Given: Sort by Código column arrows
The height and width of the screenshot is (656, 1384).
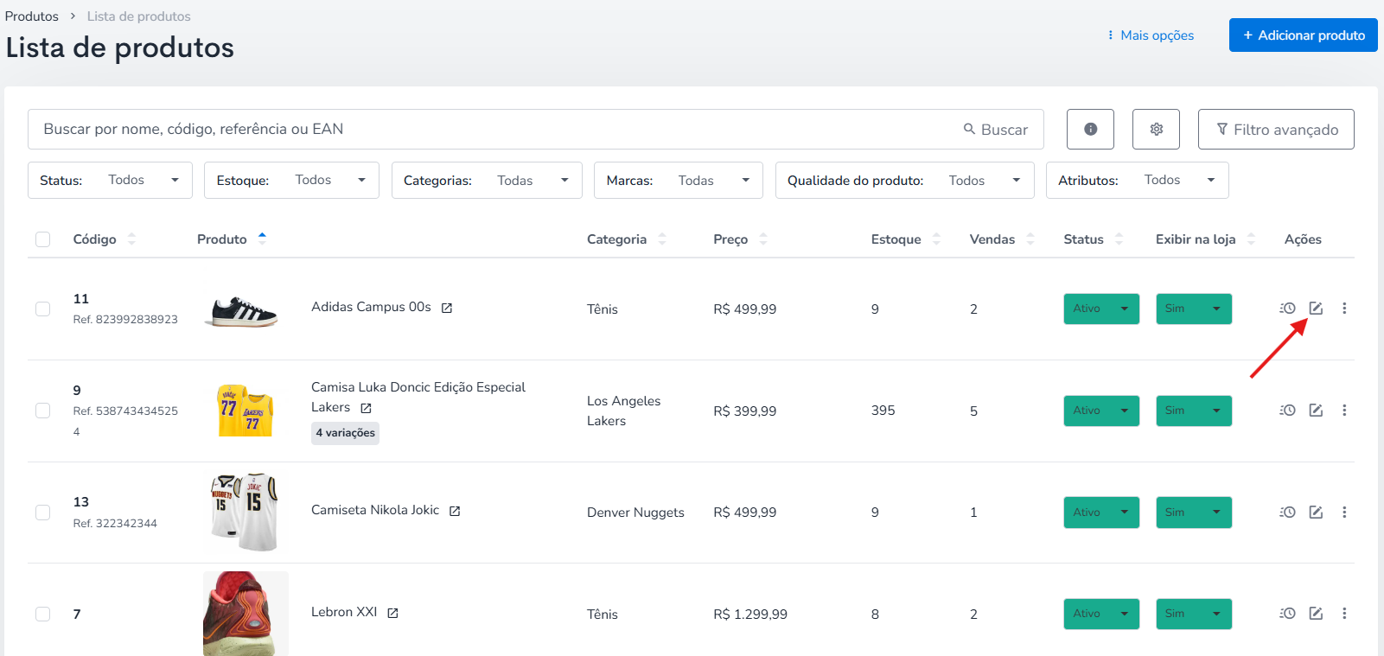Looking at the screenshot, I should [x=131, y=239].
